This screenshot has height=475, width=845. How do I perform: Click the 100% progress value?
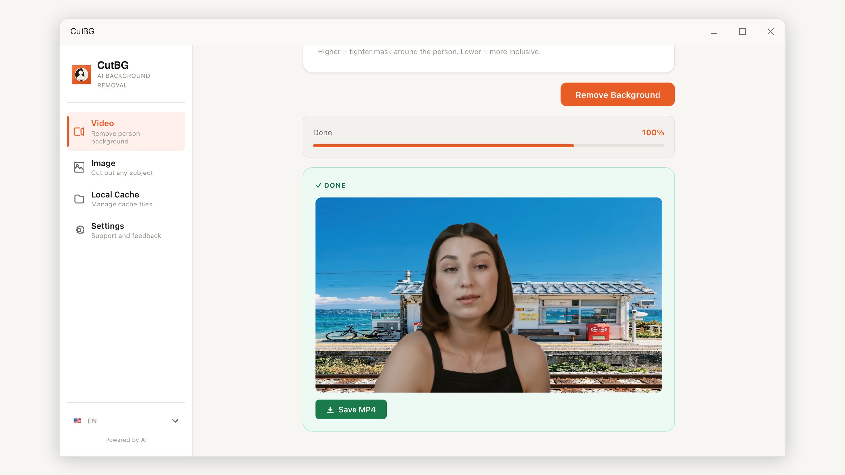pyautogui.click(x=653, y=132)
